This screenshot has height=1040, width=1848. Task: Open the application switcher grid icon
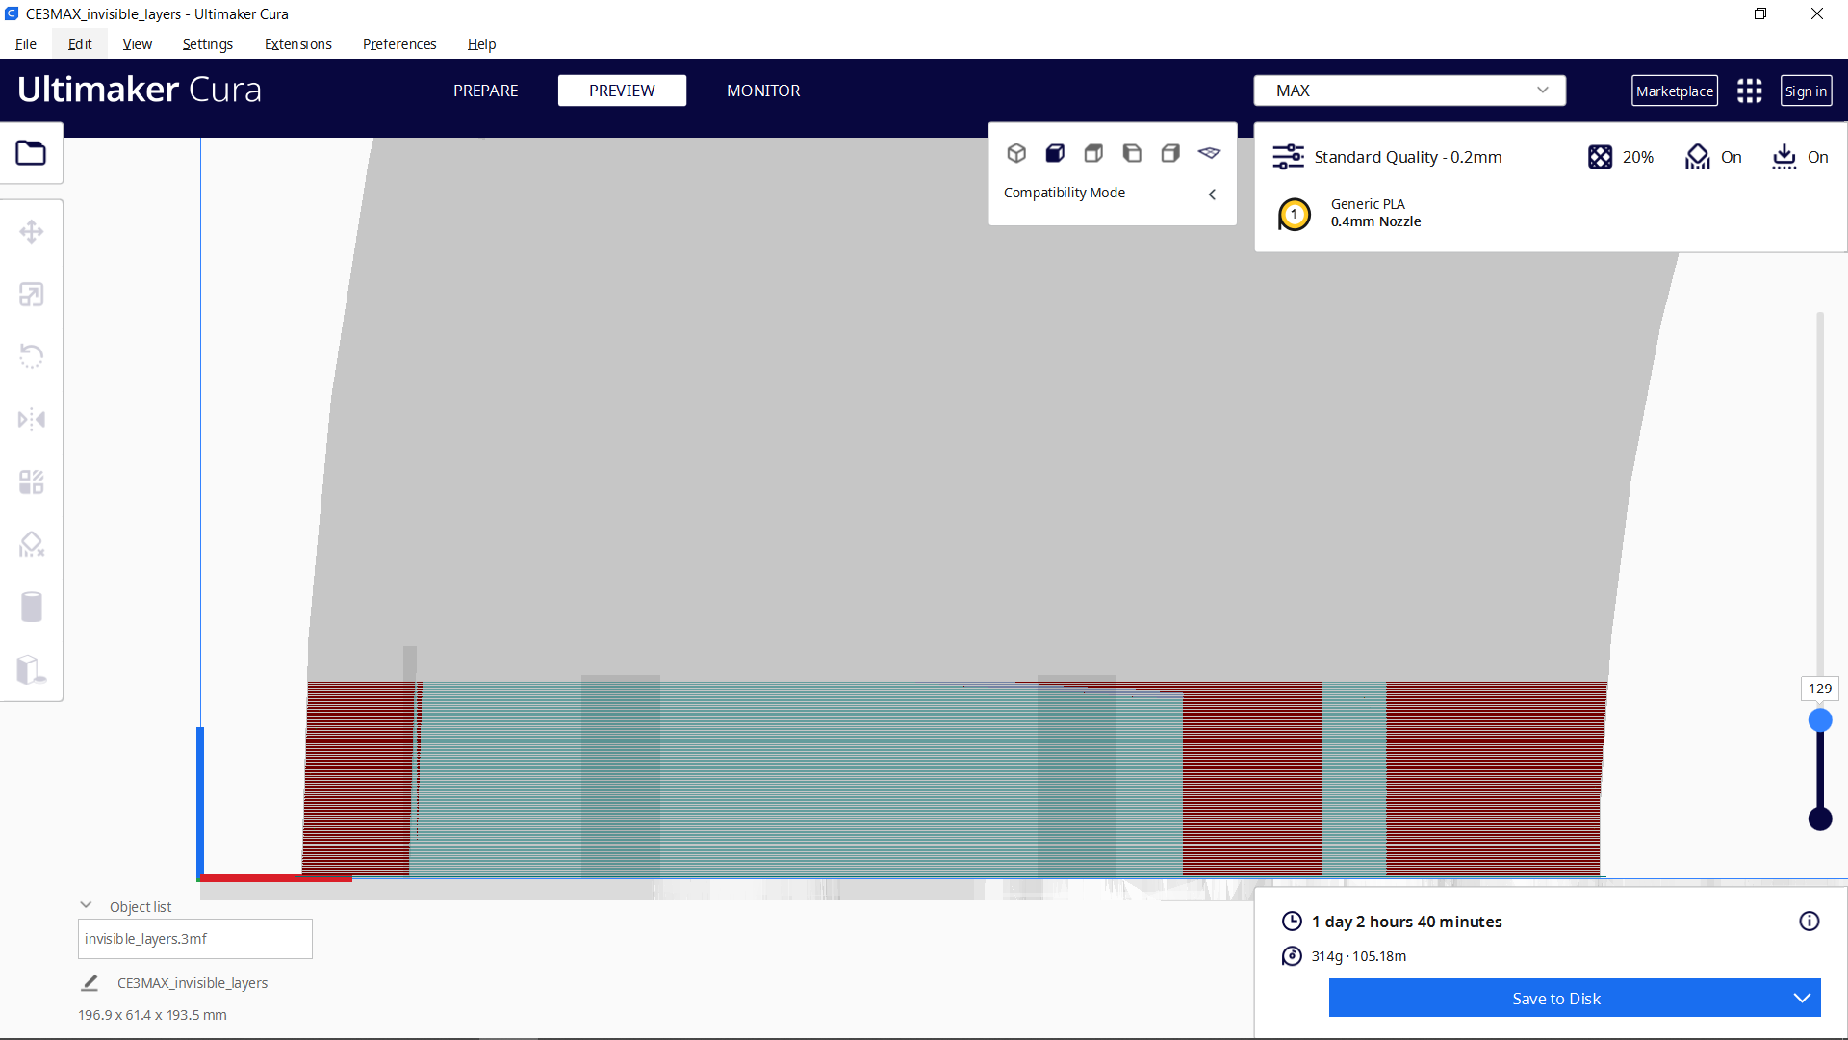tap(1749, 91)
